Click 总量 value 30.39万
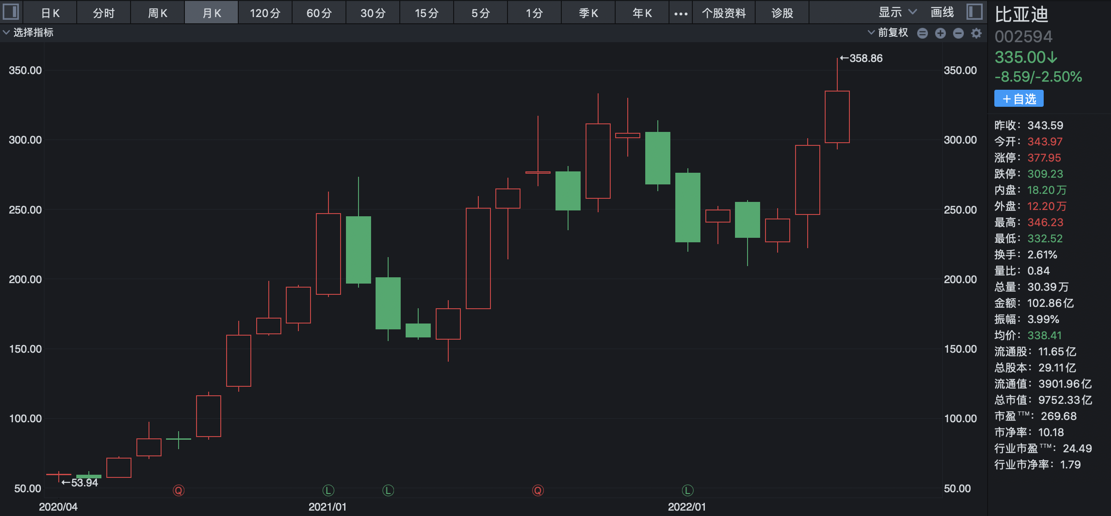 (1048, 287)
